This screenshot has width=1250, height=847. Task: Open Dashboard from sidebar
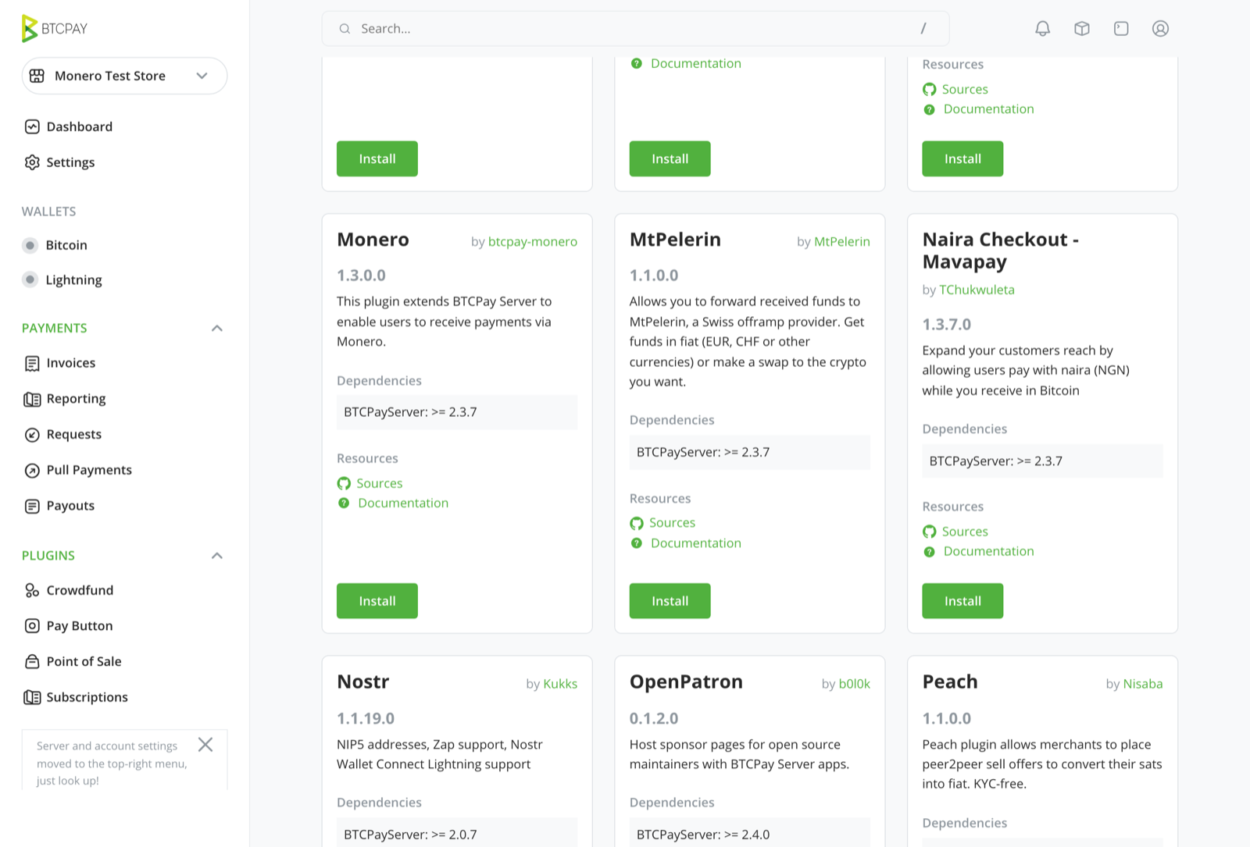(80, 126)
